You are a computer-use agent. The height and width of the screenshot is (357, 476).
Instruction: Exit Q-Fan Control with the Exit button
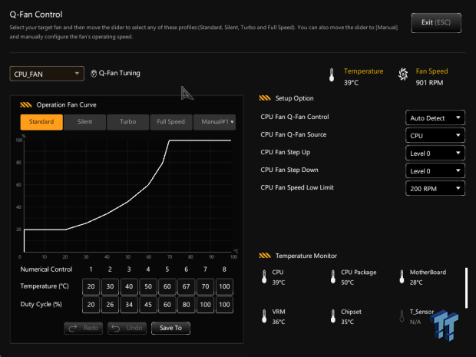point(436,23)
